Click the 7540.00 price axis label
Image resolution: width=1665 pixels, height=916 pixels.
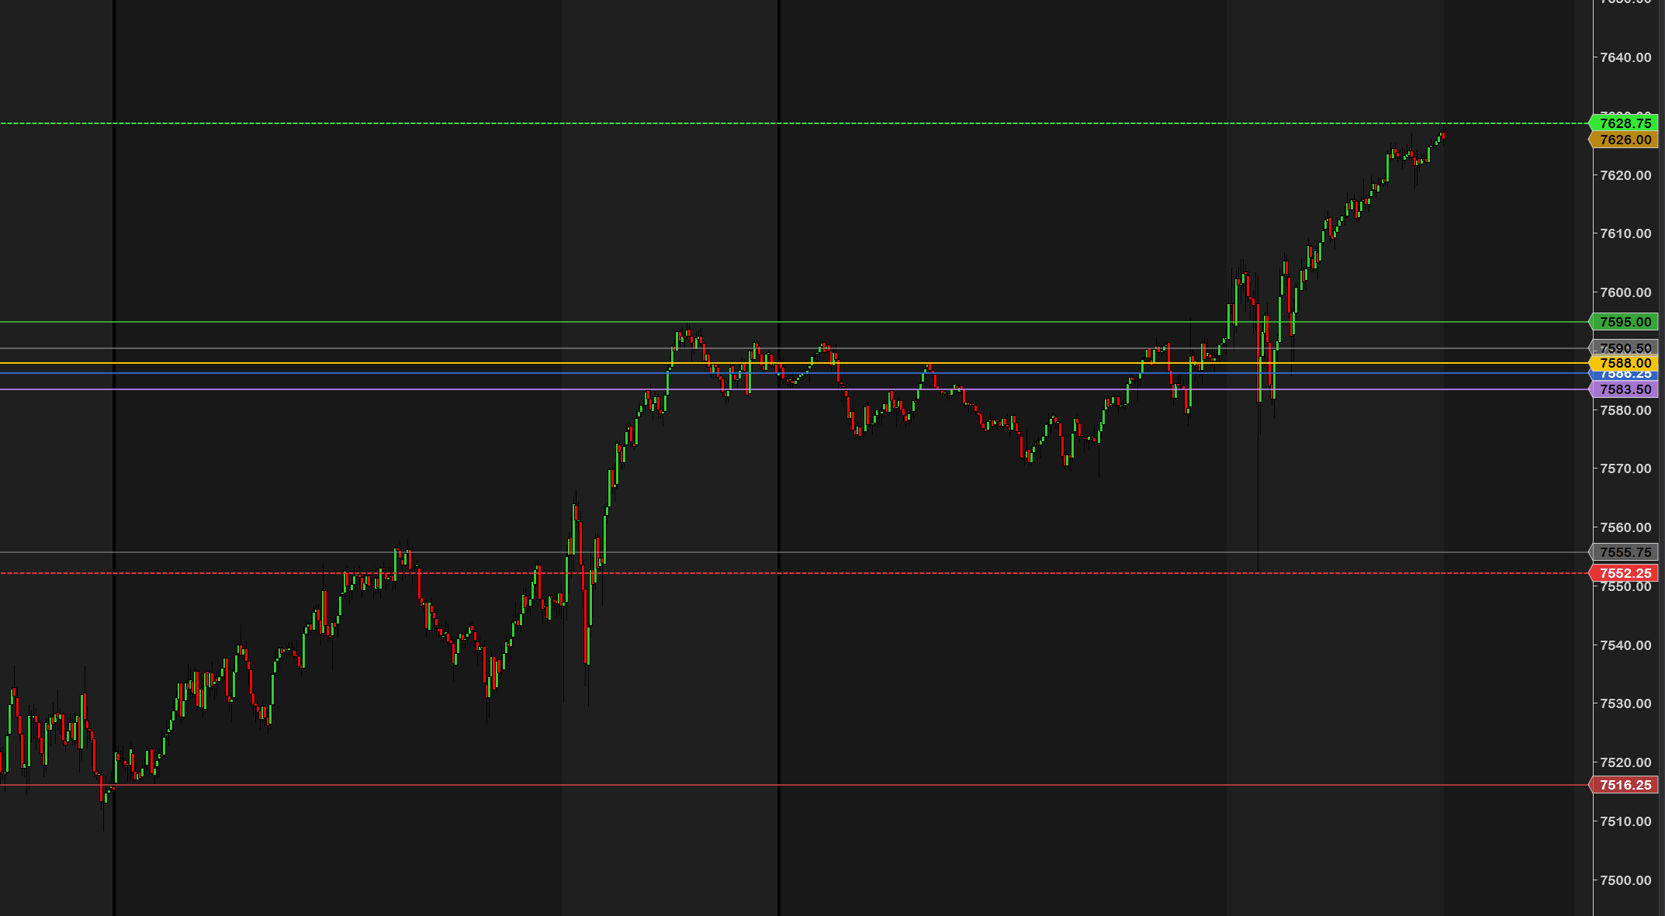pyautogui.click(x=1625, y=645)
